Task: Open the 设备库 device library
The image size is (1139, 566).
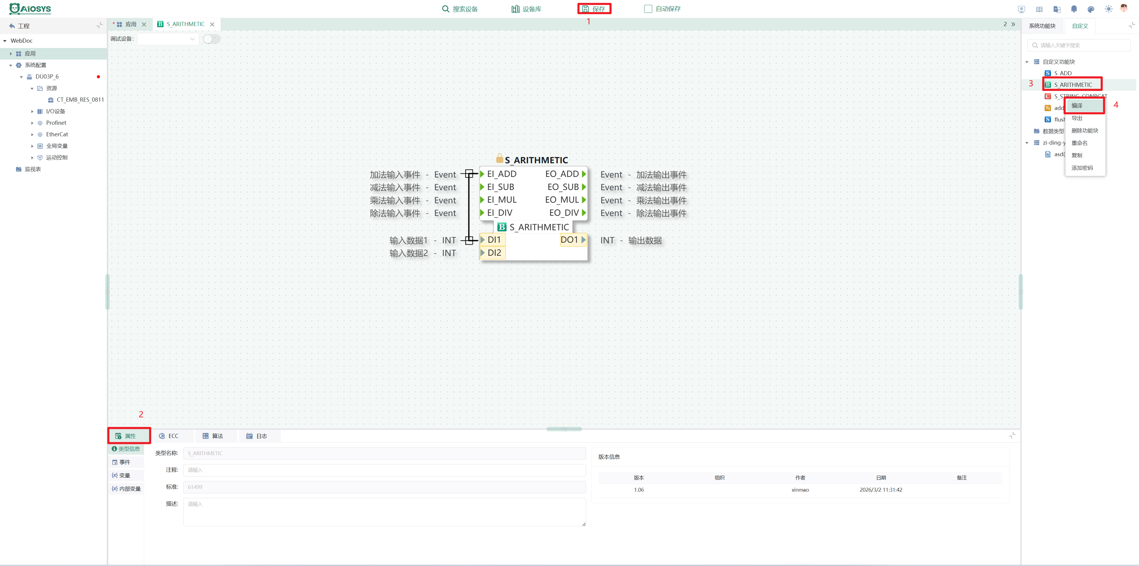Action: [526, 9]
